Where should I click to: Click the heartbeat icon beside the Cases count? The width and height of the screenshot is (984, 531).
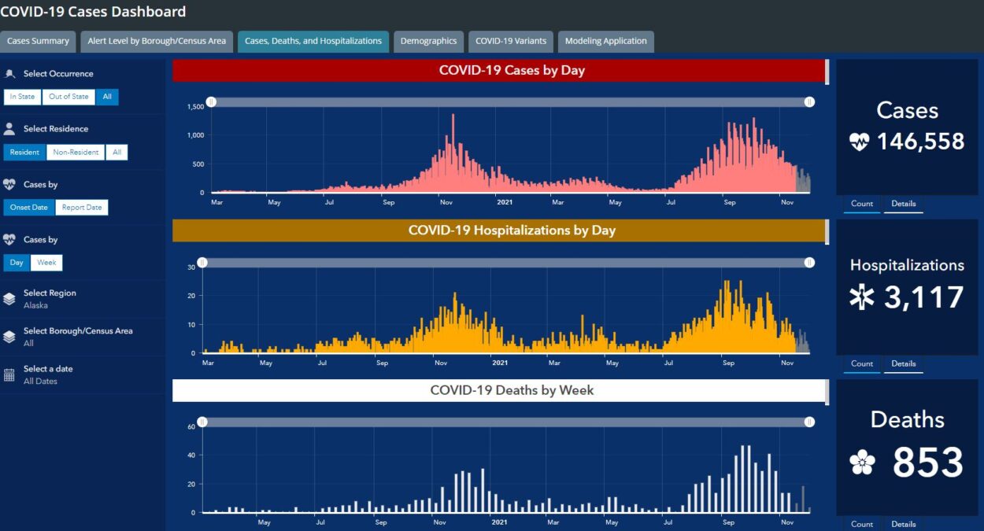pyautogui.click(x=859, y=142)
